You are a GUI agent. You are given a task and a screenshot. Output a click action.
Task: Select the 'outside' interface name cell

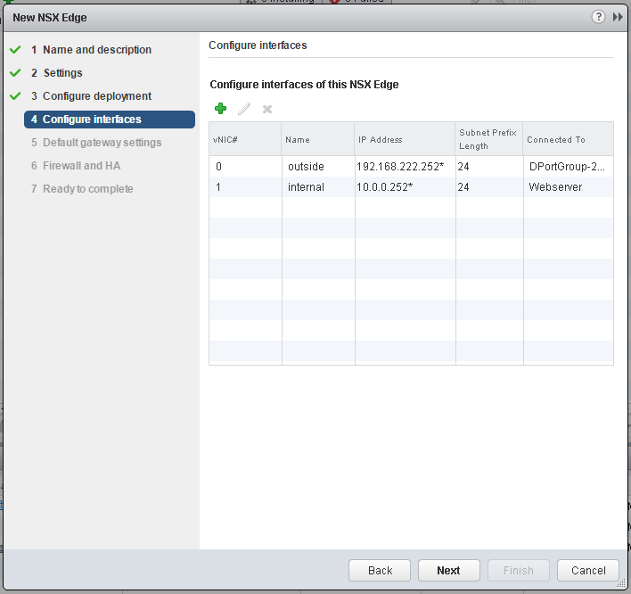tap(318, 166)
